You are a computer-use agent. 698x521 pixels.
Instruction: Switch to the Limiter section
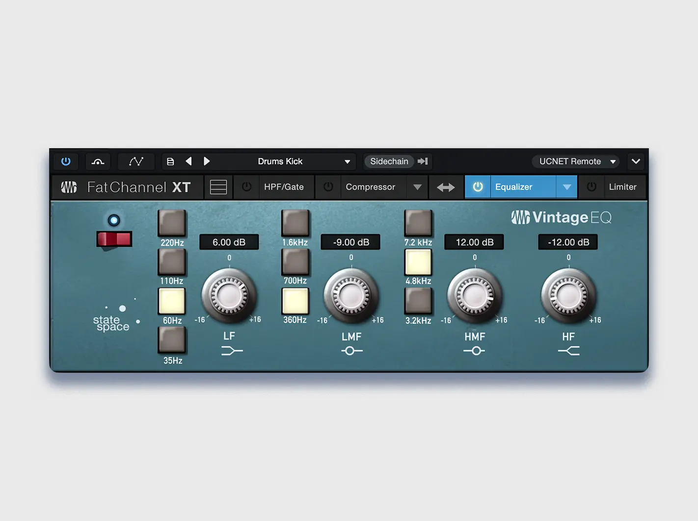pos(623,187)
